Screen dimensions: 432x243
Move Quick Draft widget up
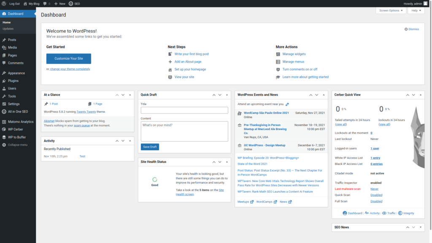pyautogui.click(x=214, y=95)
